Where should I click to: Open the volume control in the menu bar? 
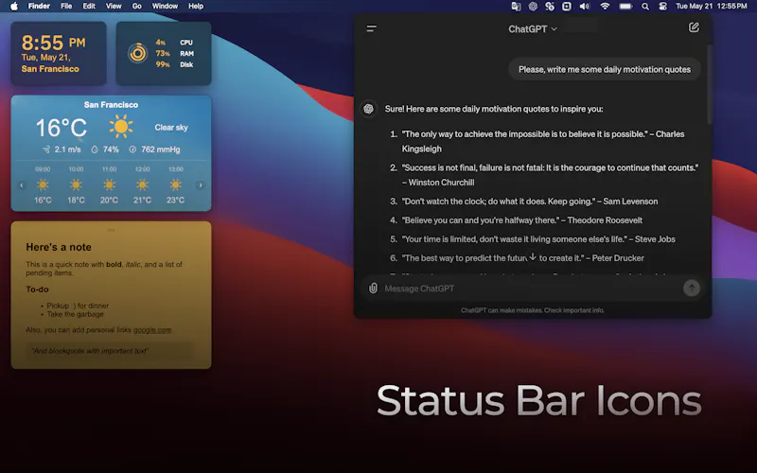[585, 7]
